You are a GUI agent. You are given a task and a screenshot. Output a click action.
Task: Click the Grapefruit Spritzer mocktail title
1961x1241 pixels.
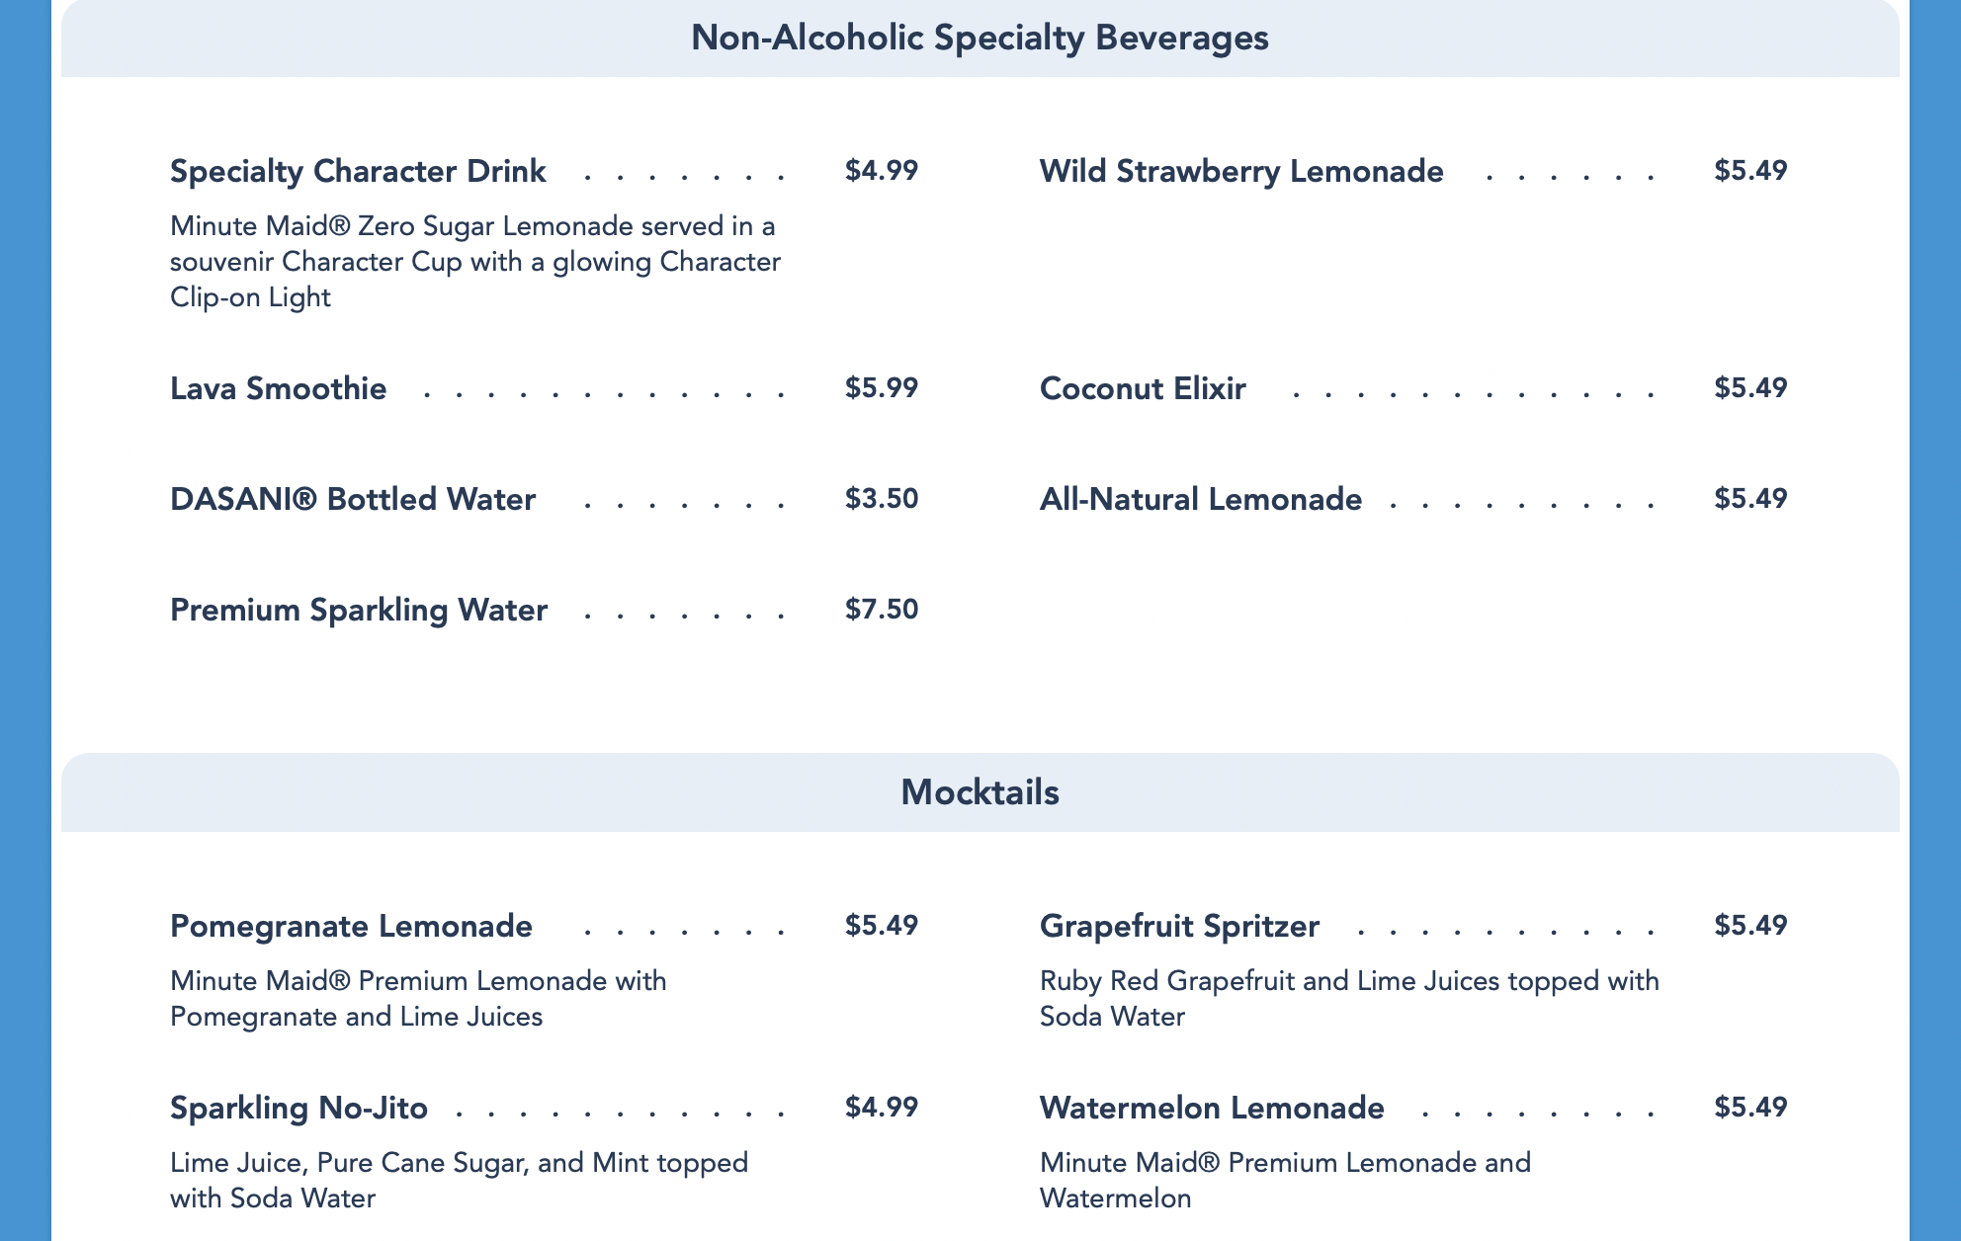point(1179,926)
